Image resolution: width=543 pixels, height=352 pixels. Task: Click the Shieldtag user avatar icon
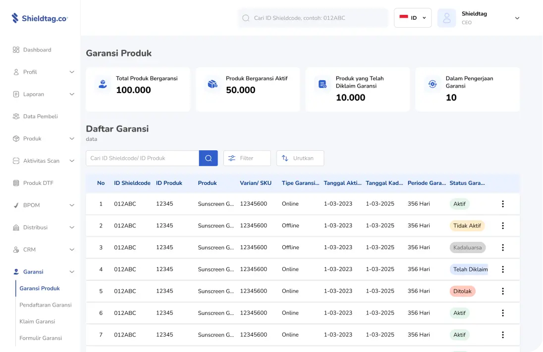446,18
